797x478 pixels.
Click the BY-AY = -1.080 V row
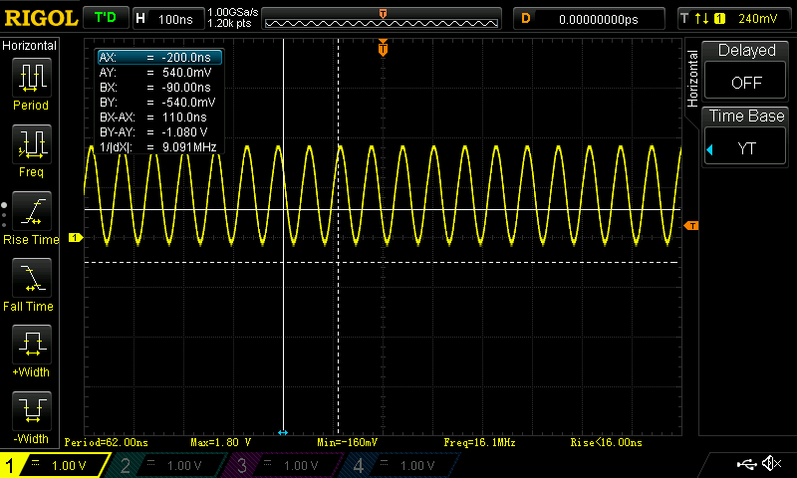click(159, 132)
